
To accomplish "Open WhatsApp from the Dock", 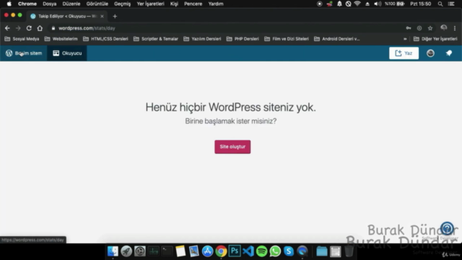I will point(275,251).
